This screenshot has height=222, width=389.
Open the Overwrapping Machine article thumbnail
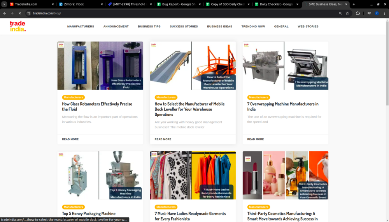(x=285, y=65)
